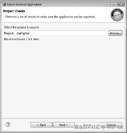
Task: Open the help question mark icon
Action: click(8, 124)
